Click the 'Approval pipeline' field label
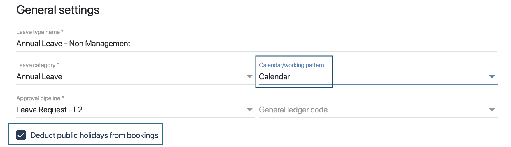The height and width of the screenshot is (147, 511). point(38,98)
